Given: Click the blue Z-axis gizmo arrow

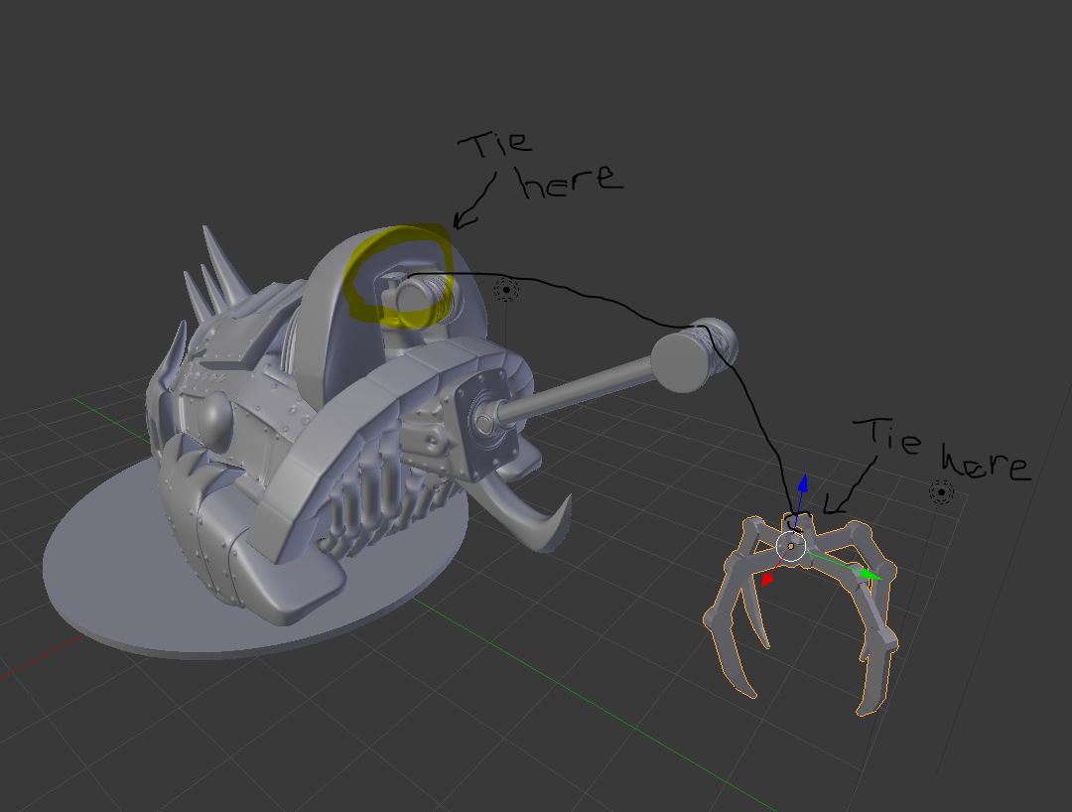Looking at the screenshot, I should click(802, 485).
